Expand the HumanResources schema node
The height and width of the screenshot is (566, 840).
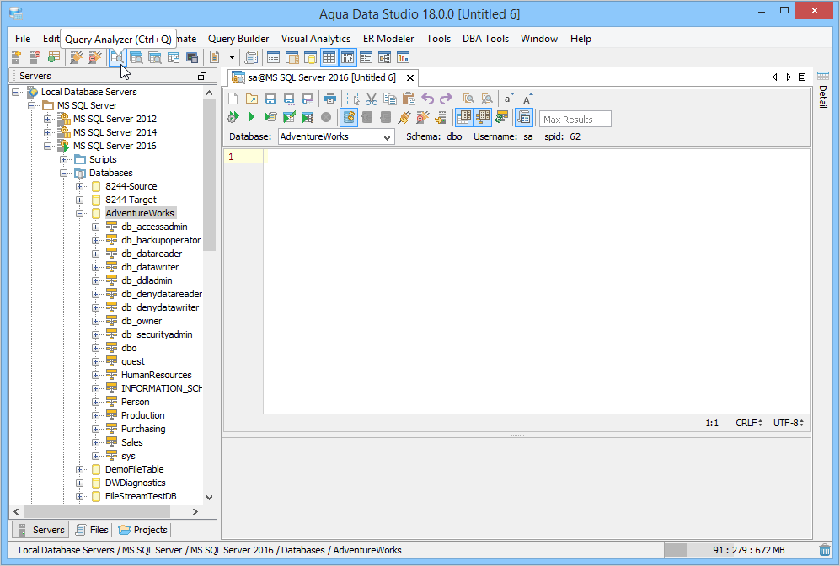(x=95, y=375)
